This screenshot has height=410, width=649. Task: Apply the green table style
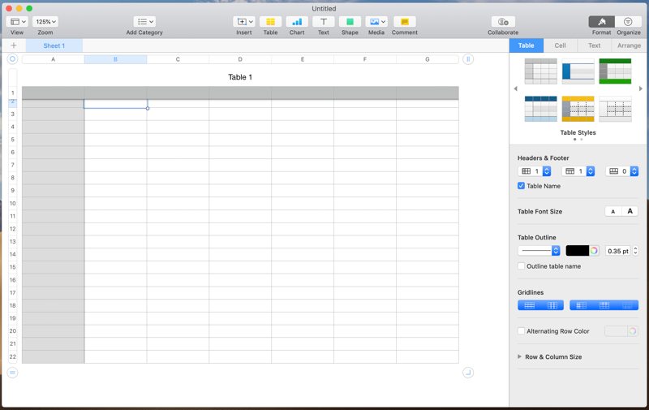point(615,71)
